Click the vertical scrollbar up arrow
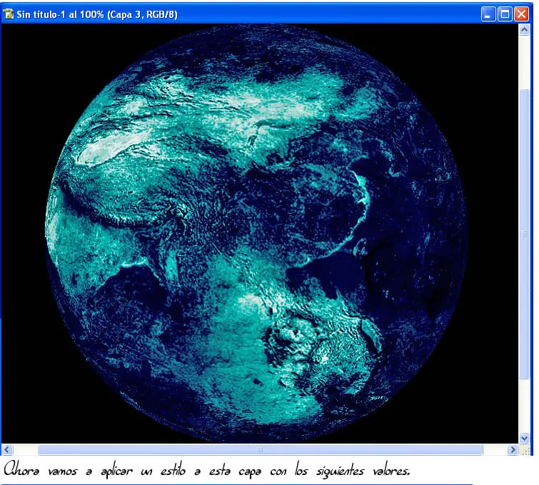The height and width of the screenshot is (485, 539). tap(524, 30)
